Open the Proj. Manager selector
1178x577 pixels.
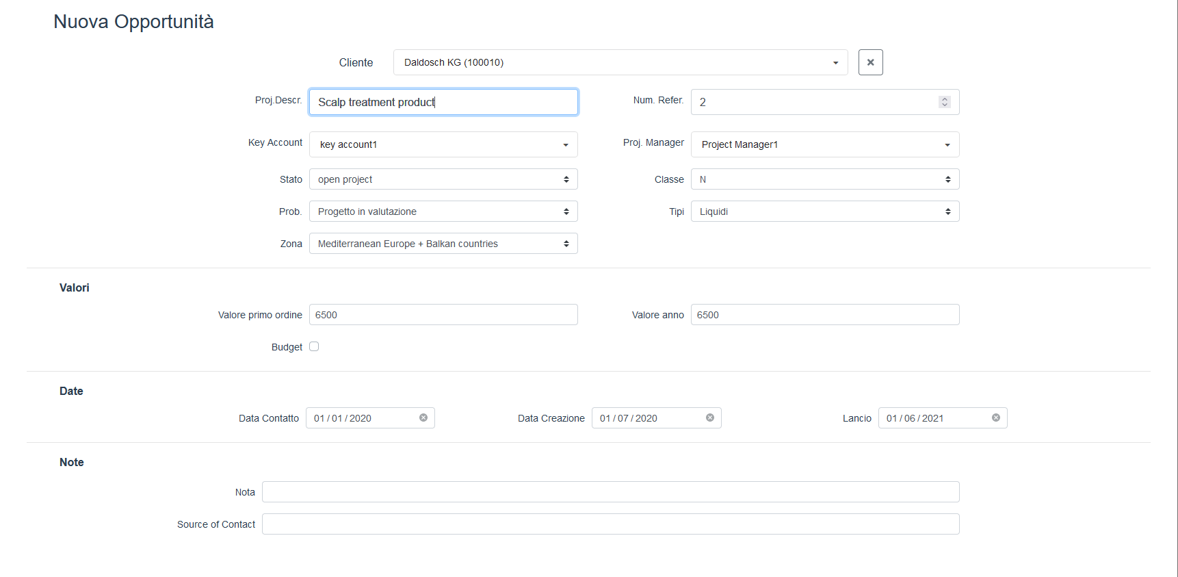[825, 144]
